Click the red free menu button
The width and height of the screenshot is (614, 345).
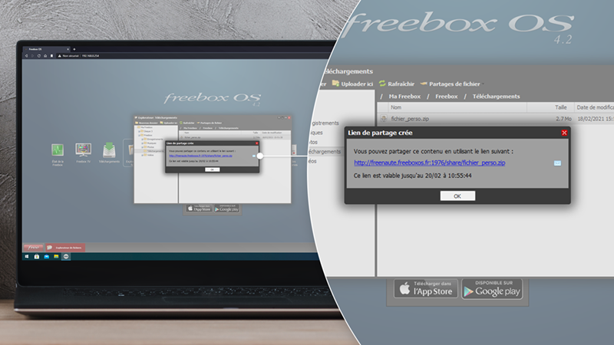tap(33, 247)
